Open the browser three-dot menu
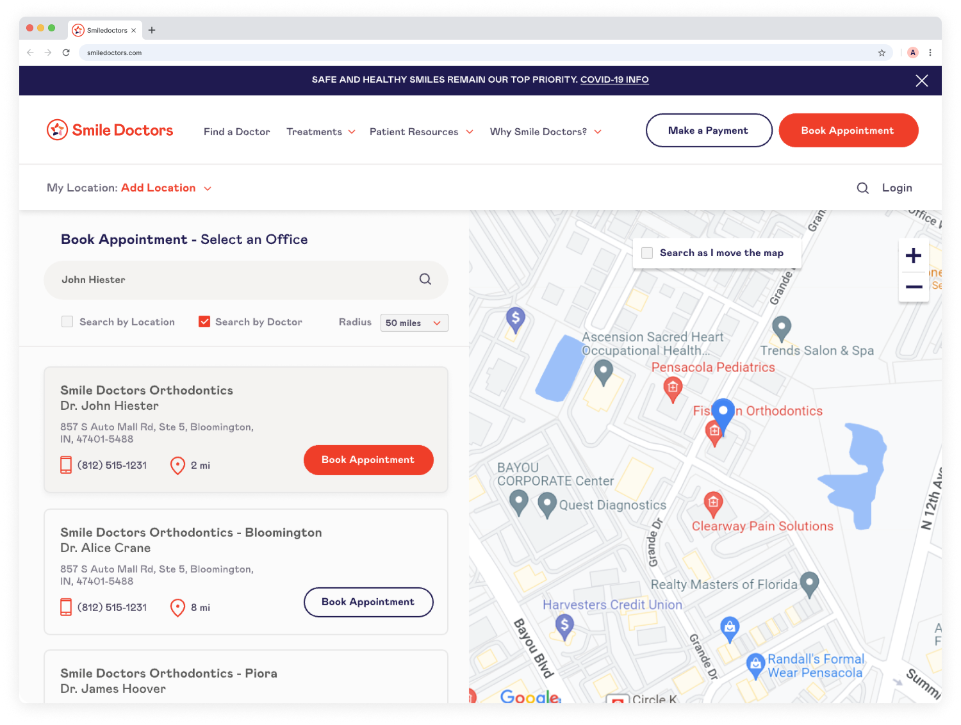Image resolution: width=961 pixels, height=725 pixels. pos(930,53)
